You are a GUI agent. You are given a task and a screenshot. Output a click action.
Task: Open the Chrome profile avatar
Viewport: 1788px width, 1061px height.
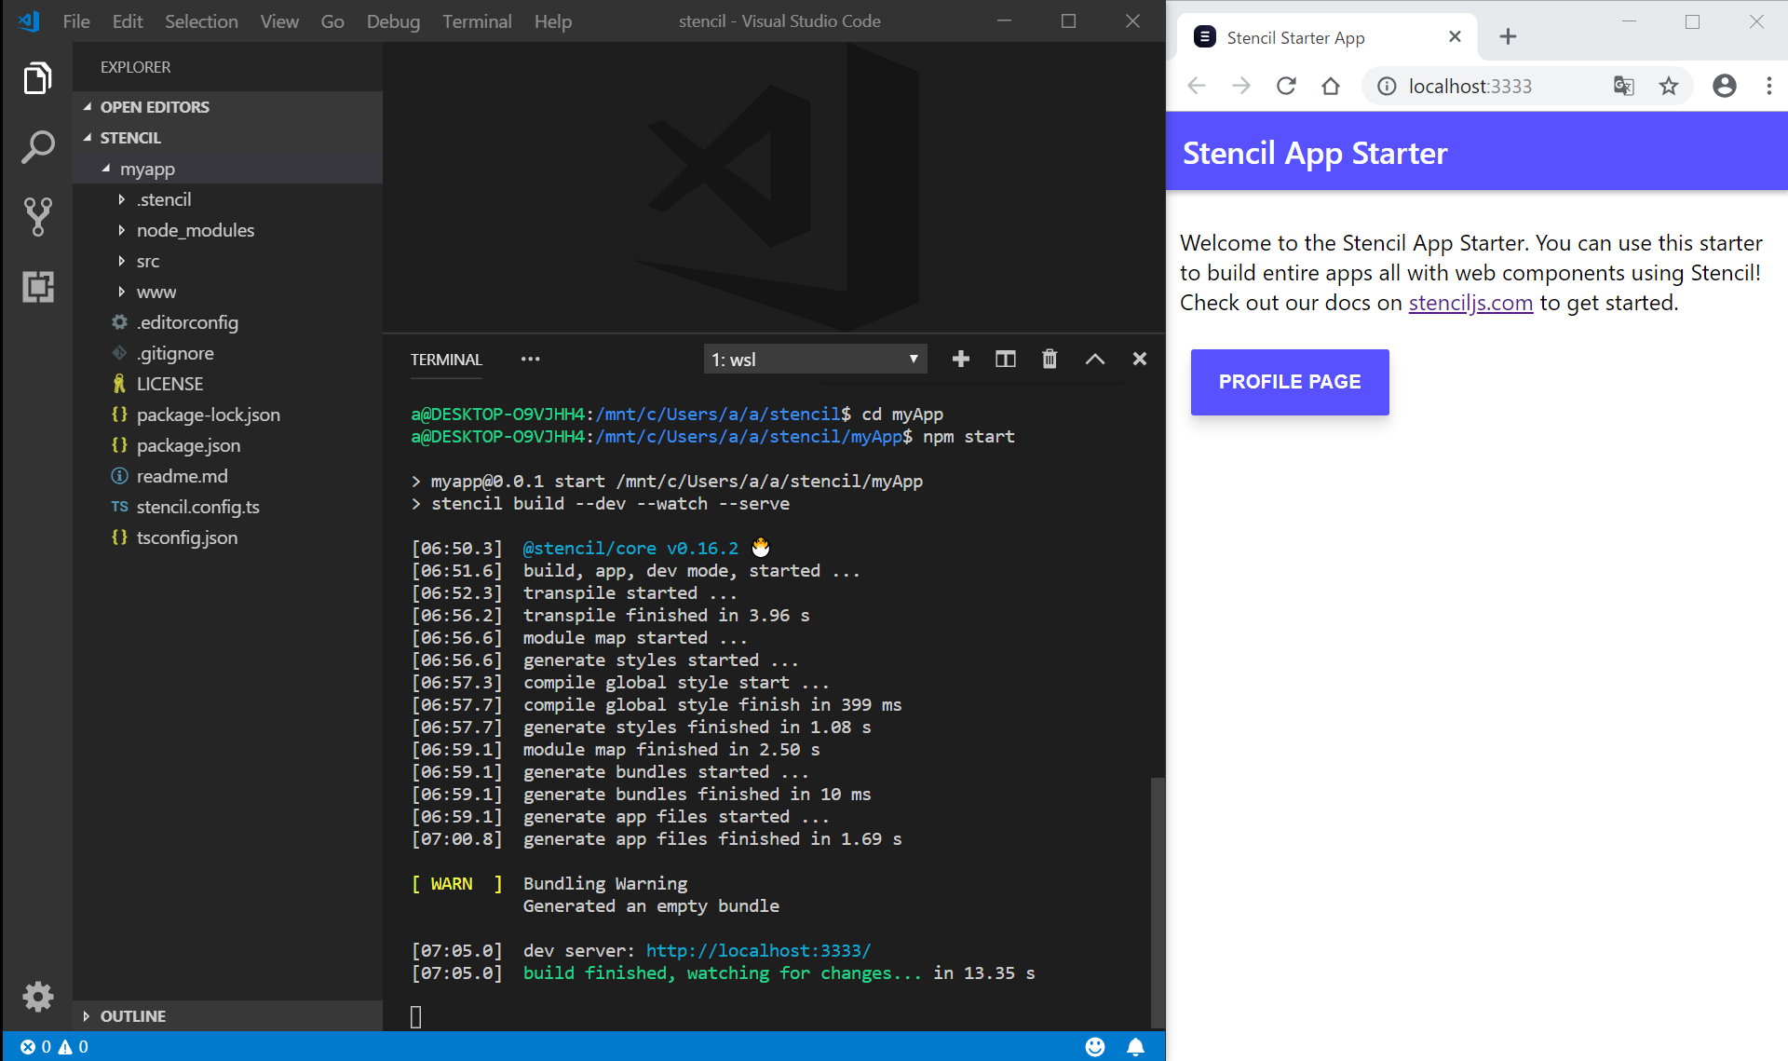pyautogui.click(x=1724, y=86)
